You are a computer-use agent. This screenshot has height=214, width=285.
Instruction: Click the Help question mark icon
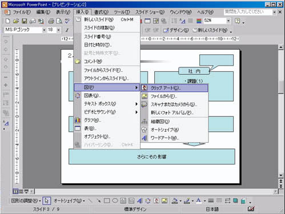point(237,21)
